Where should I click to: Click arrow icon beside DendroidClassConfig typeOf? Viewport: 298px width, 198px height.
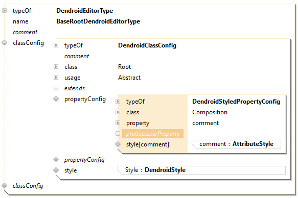point(56,45)
